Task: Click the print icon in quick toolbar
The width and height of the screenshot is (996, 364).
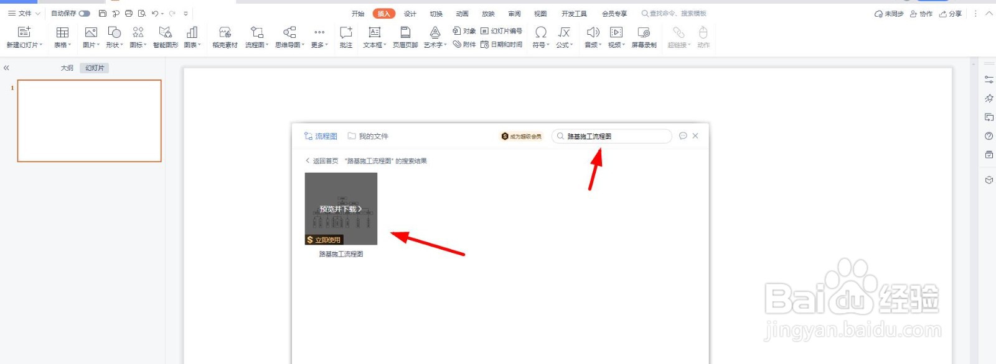Action: (x=129, y=13)
